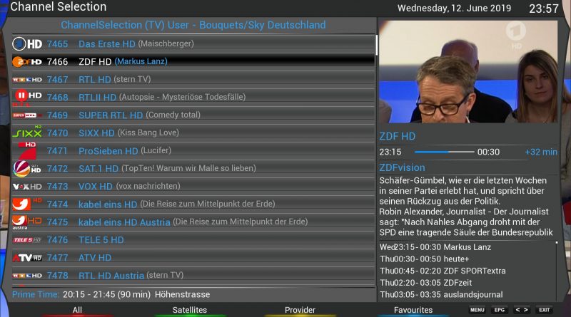This screenshot has width=571, height=317.
Task: Click the < > bouquet navigation button
Action: tap(522, 310)
